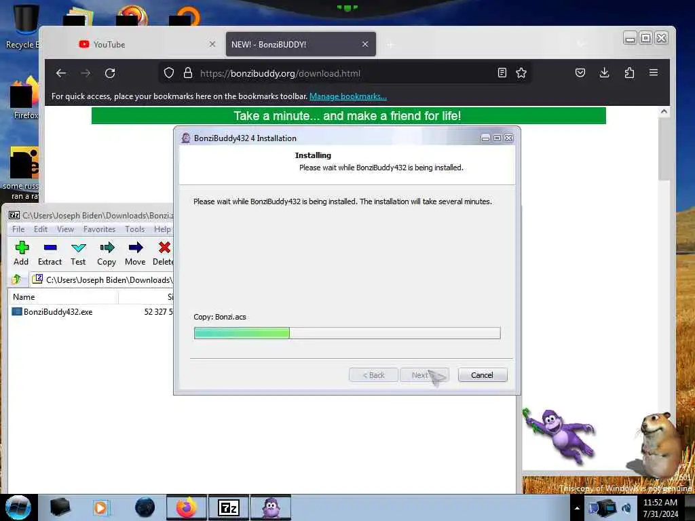695x521 pixels.
Task: Click the Firefox taskbar icon
Action: tap(187, 507)
